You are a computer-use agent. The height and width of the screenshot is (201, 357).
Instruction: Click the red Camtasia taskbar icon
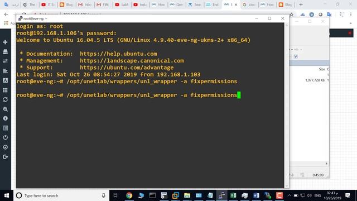[x=279, y=195]
